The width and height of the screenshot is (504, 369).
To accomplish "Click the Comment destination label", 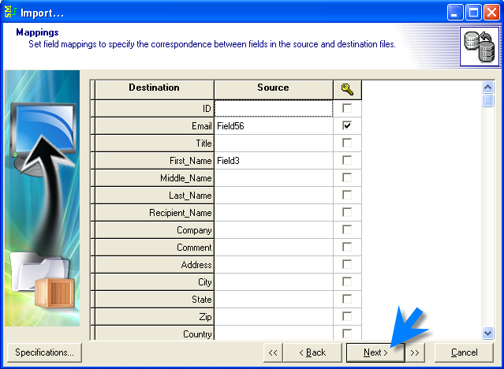I will [194, 248].
